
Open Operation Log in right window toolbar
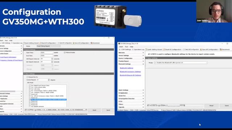[x=138, y=49]
